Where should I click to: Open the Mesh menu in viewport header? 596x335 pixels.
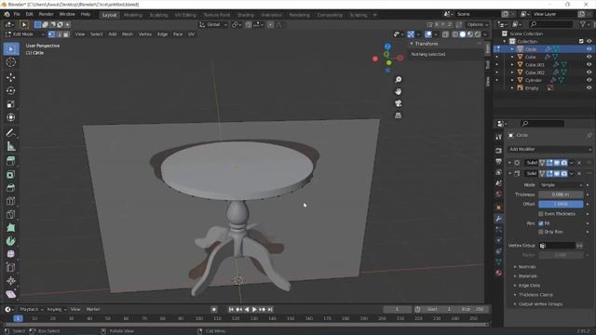point(128,34)
